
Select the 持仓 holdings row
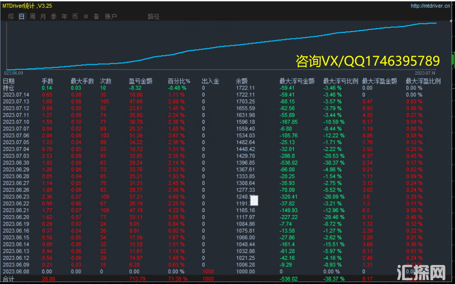point(9,88)
